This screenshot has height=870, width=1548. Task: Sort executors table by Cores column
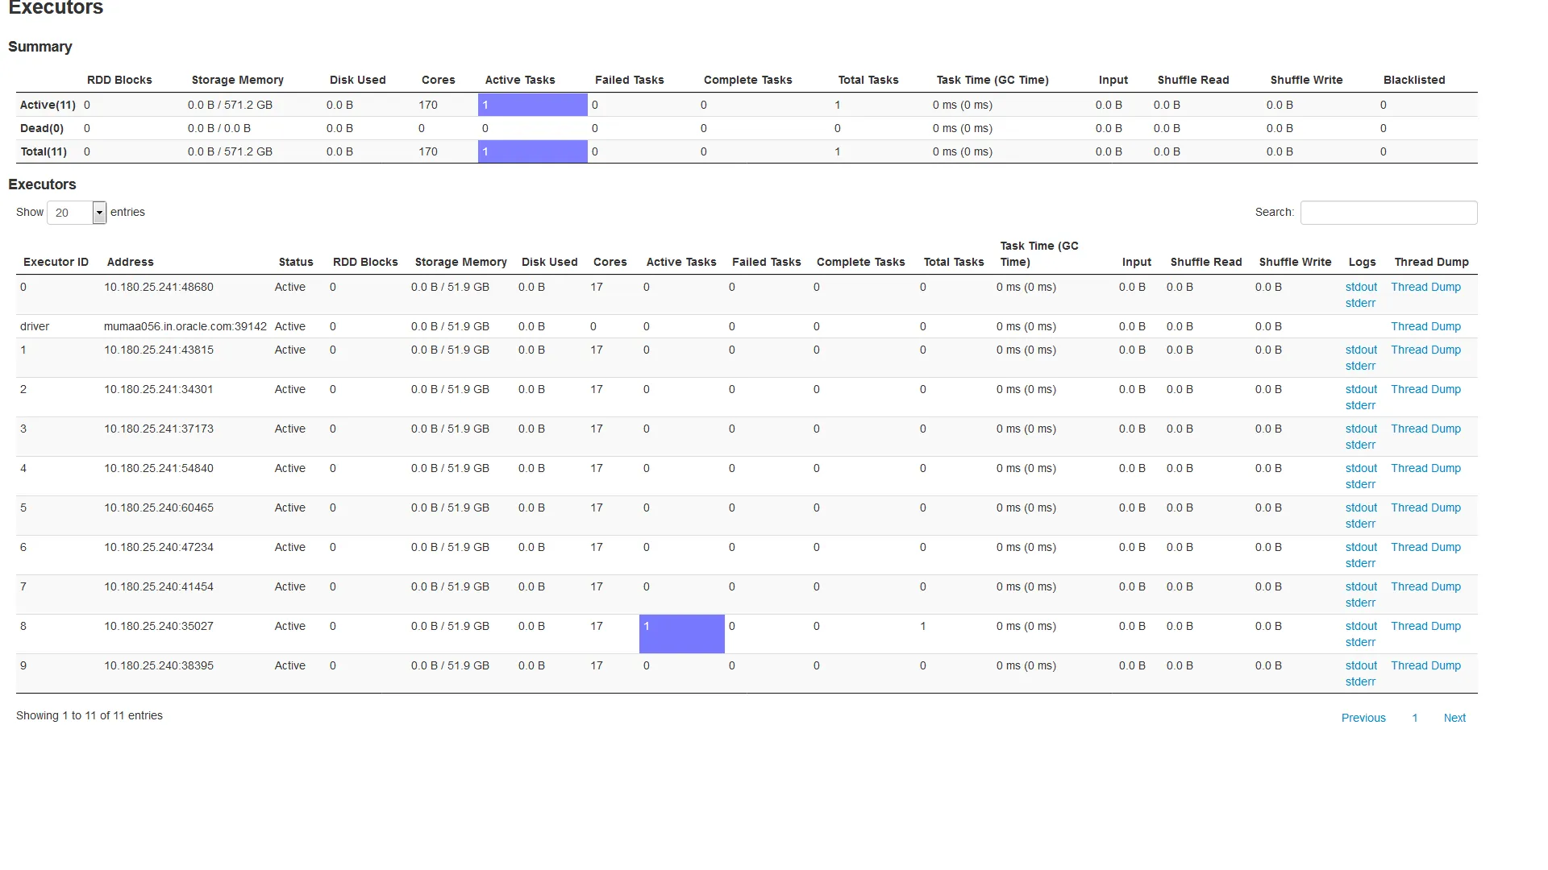[x=610, y=263]
